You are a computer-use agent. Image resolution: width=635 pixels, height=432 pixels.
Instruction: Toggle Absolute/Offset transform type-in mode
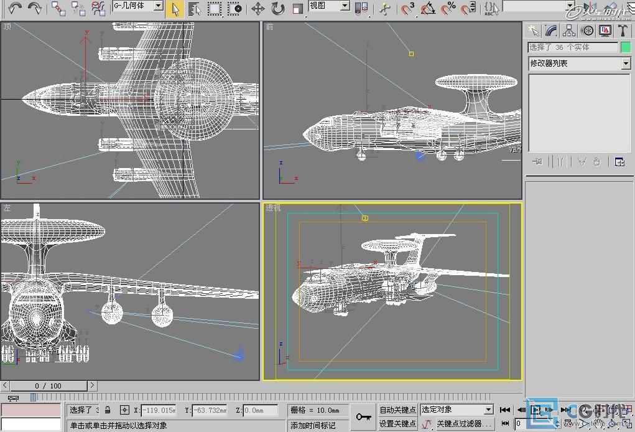point(124,410)
